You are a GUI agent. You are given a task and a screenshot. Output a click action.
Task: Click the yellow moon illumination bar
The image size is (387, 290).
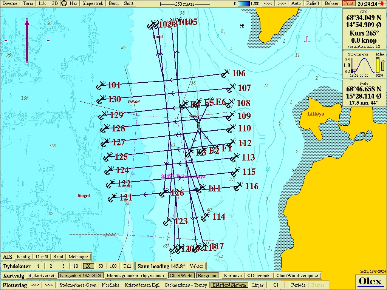coord(378,65)
